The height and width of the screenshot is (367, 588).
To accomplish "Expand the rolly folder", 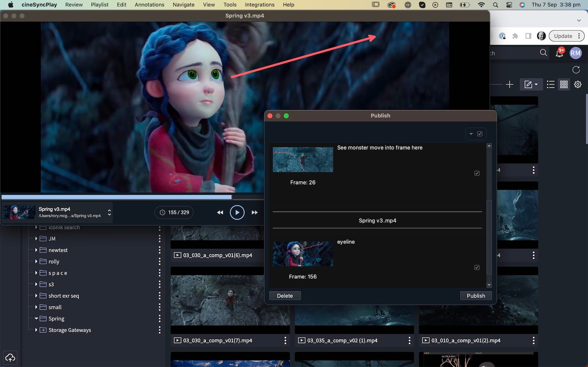I will tap(36, 261).
